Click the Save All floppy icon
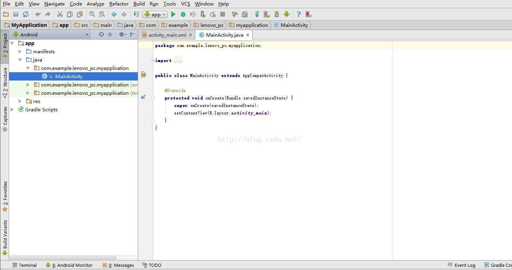Viewport: 512px width, 270px height. pos(16,15)
